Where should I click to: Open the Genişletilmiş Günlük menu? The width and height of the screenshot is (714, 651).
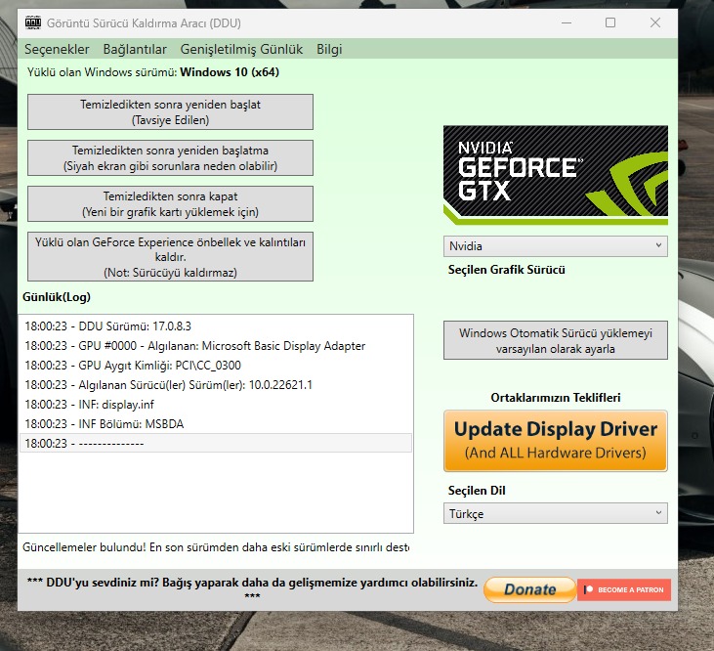(241, 49)
